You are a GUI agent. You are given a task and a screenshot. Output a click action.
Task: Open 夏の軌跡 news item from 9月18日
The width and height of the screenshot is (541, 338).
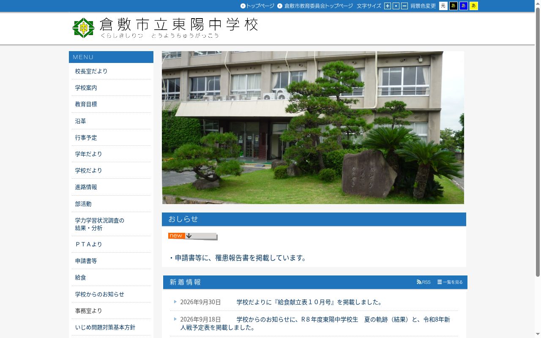[315, 323]
